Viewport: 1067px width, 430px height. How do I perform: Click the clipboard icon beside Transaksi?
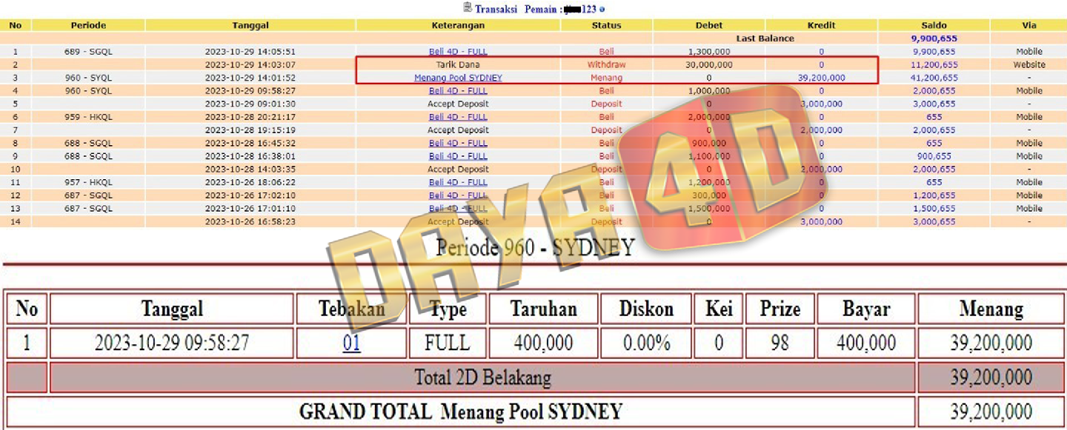468,7
